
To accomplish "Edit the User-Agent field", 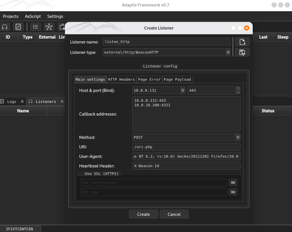I will [186, 156].
